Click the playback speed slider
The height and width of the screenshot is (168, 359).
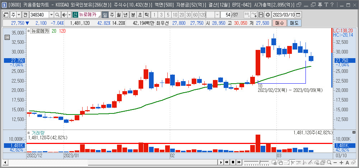256,162
